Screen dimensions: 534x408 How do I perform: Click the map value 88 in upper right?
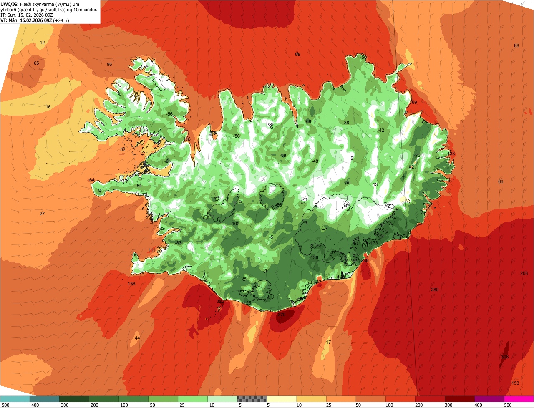click(x=516, y=45)
